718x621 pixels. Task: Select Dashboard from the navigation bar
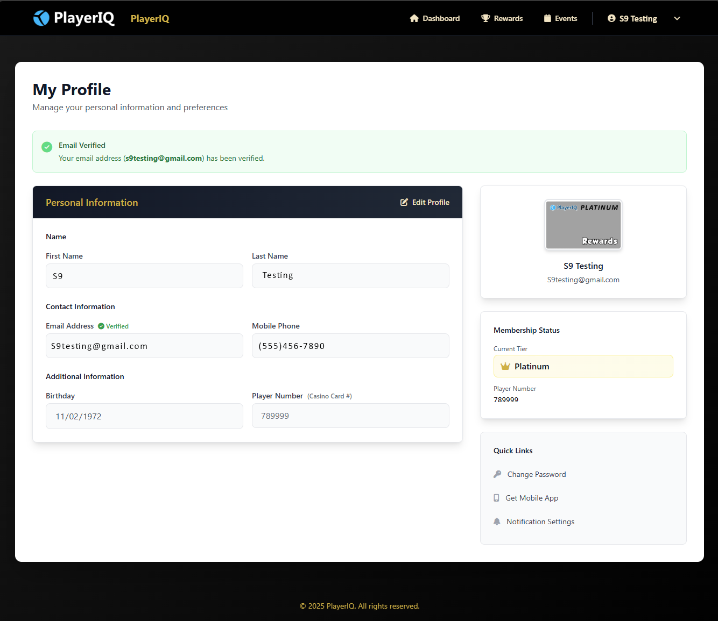(440, 18)
